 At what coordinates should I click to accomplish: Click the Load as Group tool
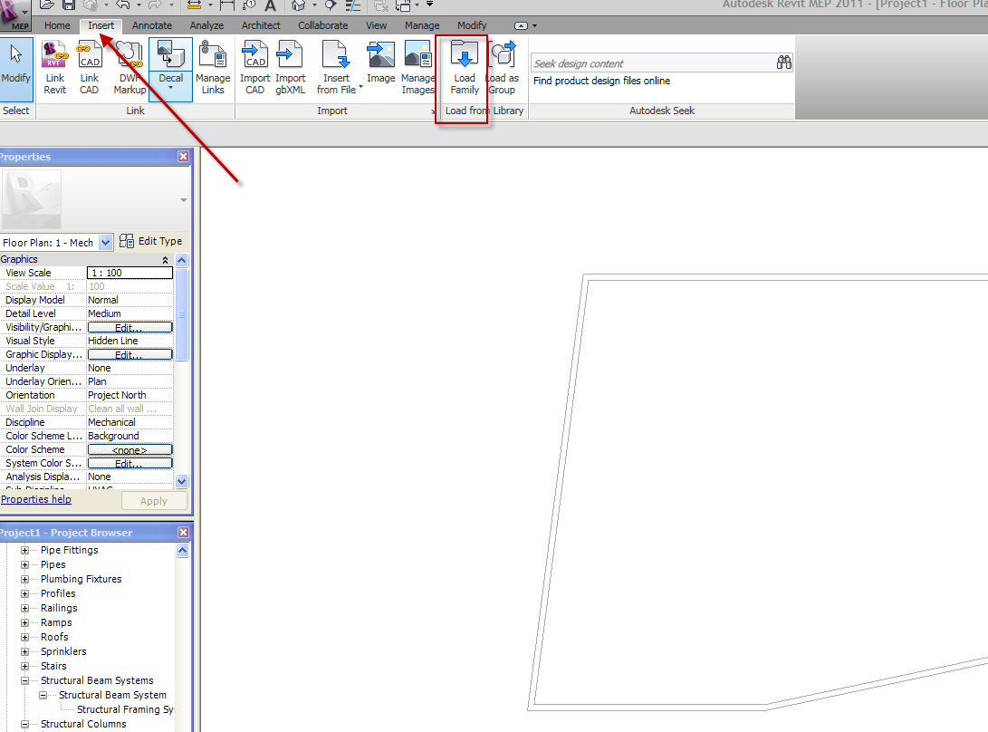click(503, 67)
